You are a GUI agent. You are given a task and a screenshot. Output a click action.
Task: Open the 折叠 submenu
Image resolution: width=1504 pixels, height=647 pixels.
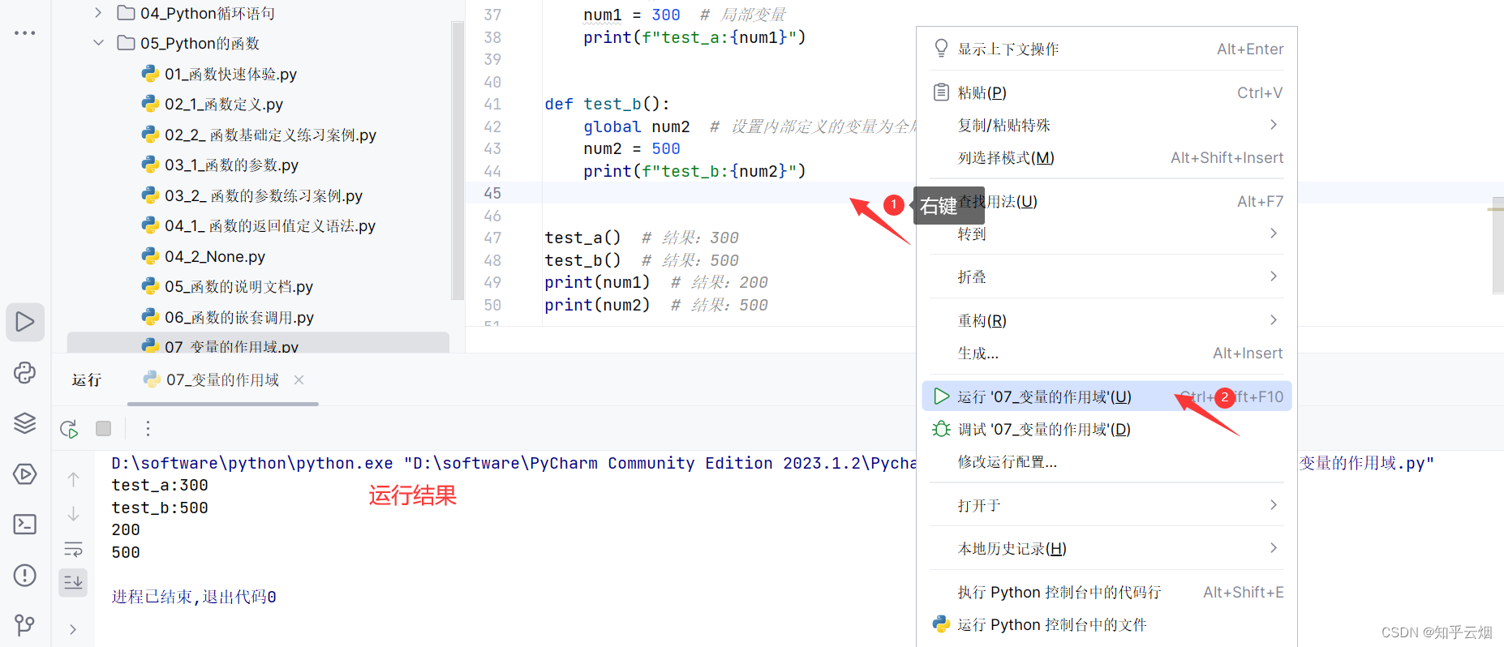1107,276
